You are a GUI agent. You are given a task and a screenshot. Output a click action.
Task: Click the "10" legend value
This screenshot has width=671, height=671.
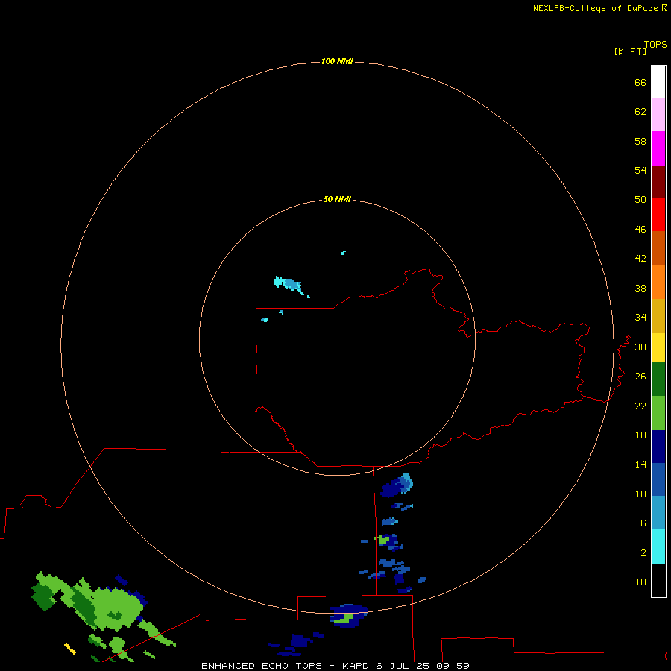point(640,494)
